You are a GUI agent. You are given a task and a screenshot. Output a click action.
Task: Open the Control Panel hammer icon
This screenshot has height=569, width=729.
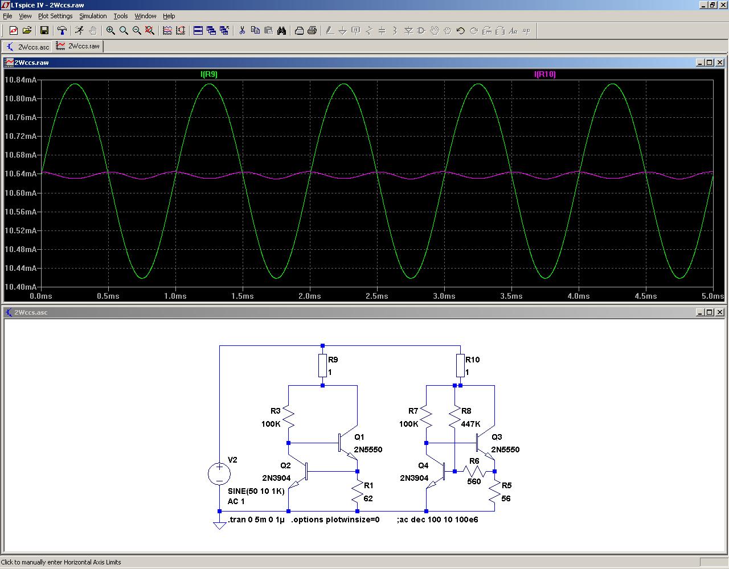click(62, 31)
